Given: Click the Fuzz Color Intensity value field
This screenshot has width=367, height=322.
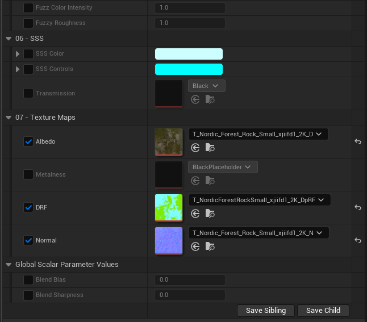Looking at the screenshot, I should 190,8.
